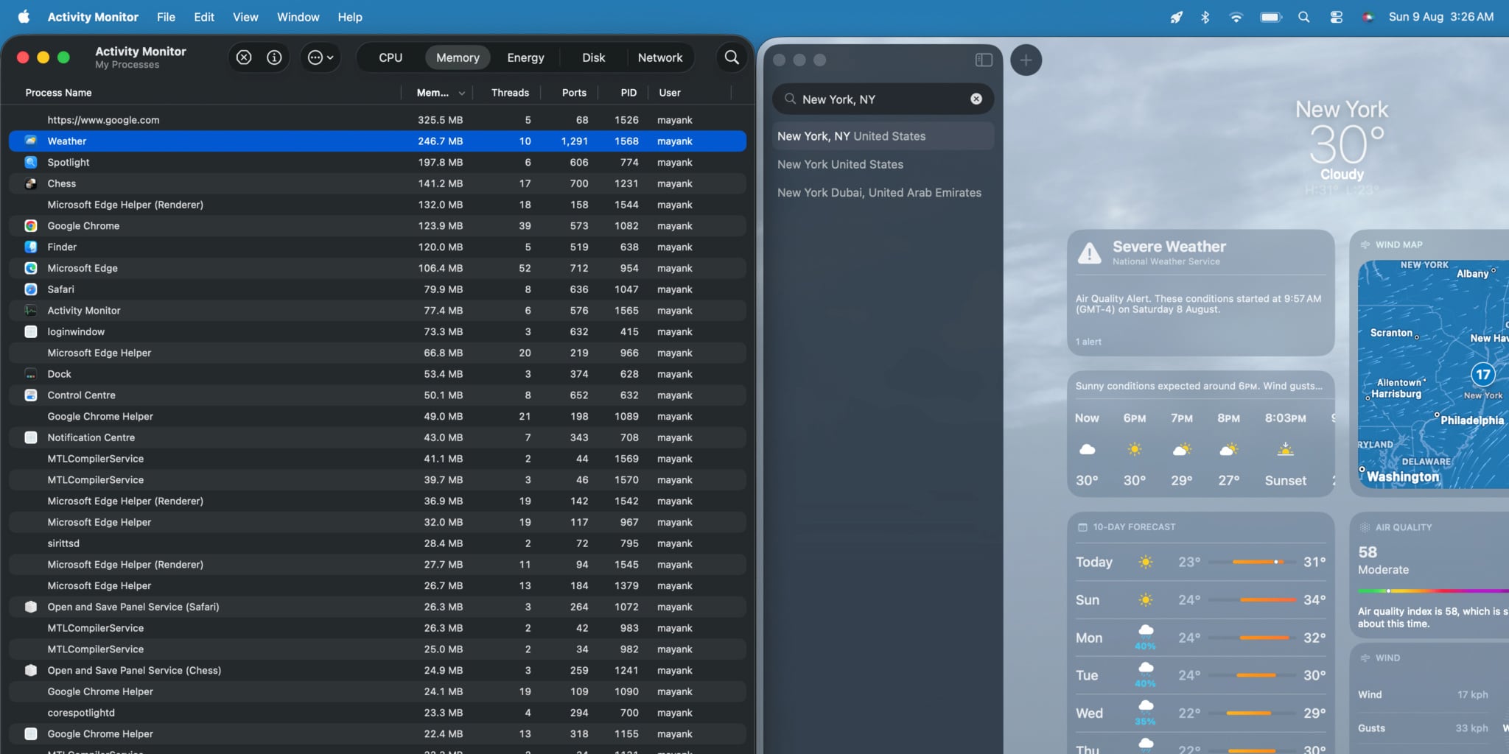Select the sirittsd process row
This screenshot has width=1509, height=754.
[377, 543]
